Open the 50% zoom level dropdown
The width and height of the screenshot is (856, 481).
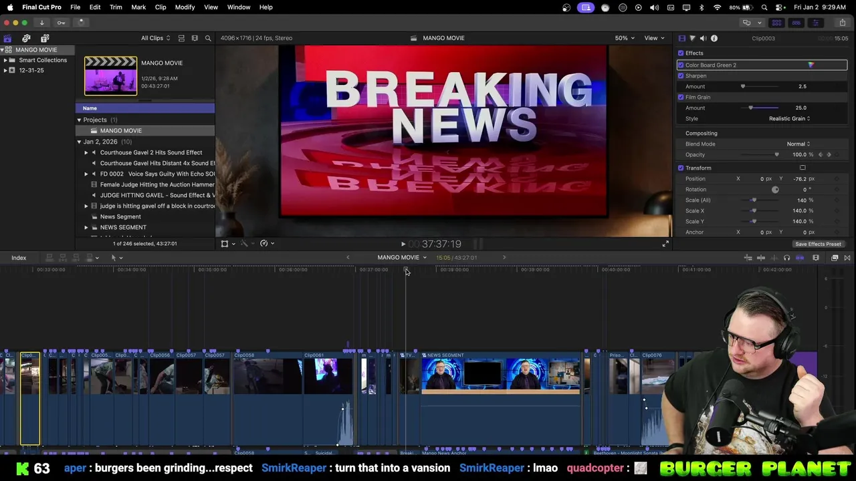625,38
